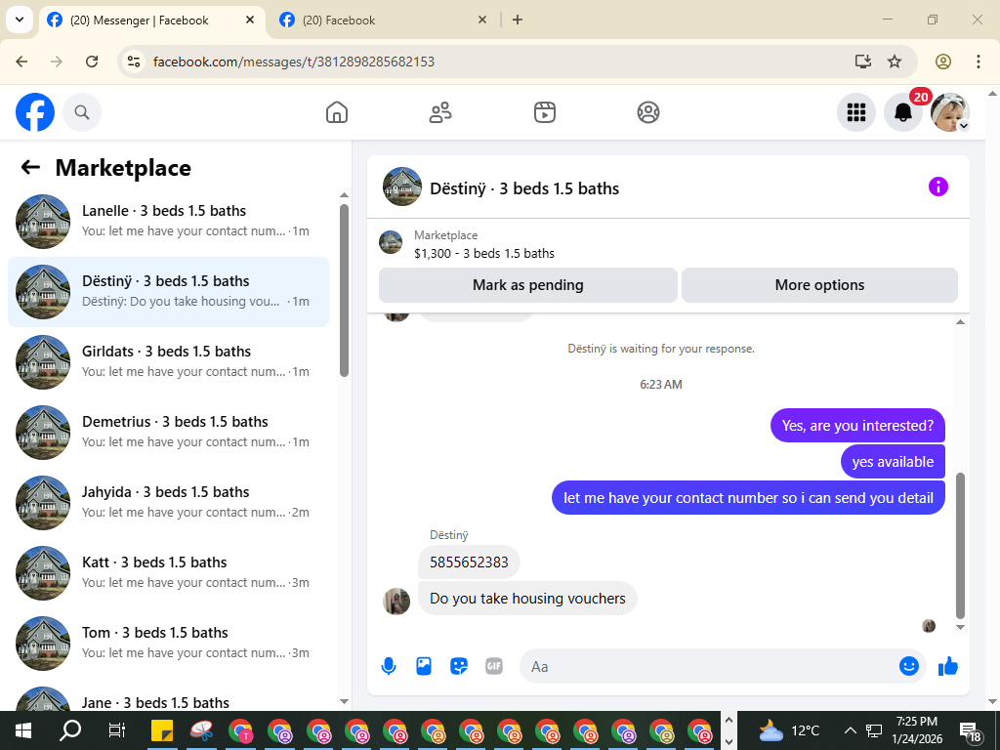This screenshot has width=1000, height=750.
Task: Click the 'yes available' sent message
Action: tap(893, 462)
